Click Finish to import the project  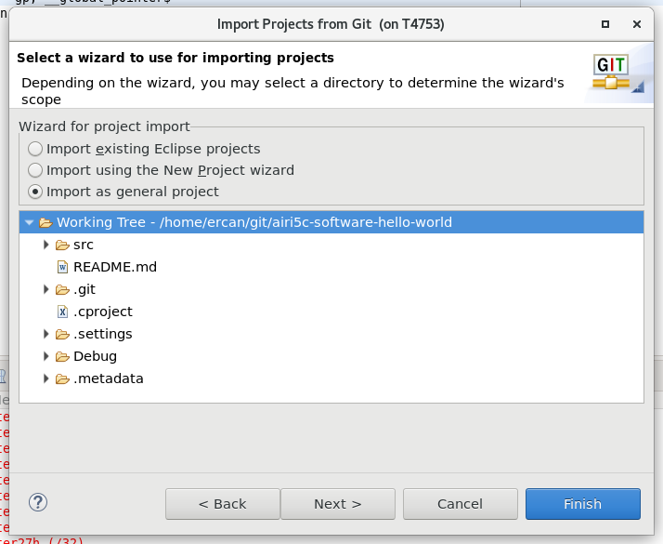coord(582,504)
